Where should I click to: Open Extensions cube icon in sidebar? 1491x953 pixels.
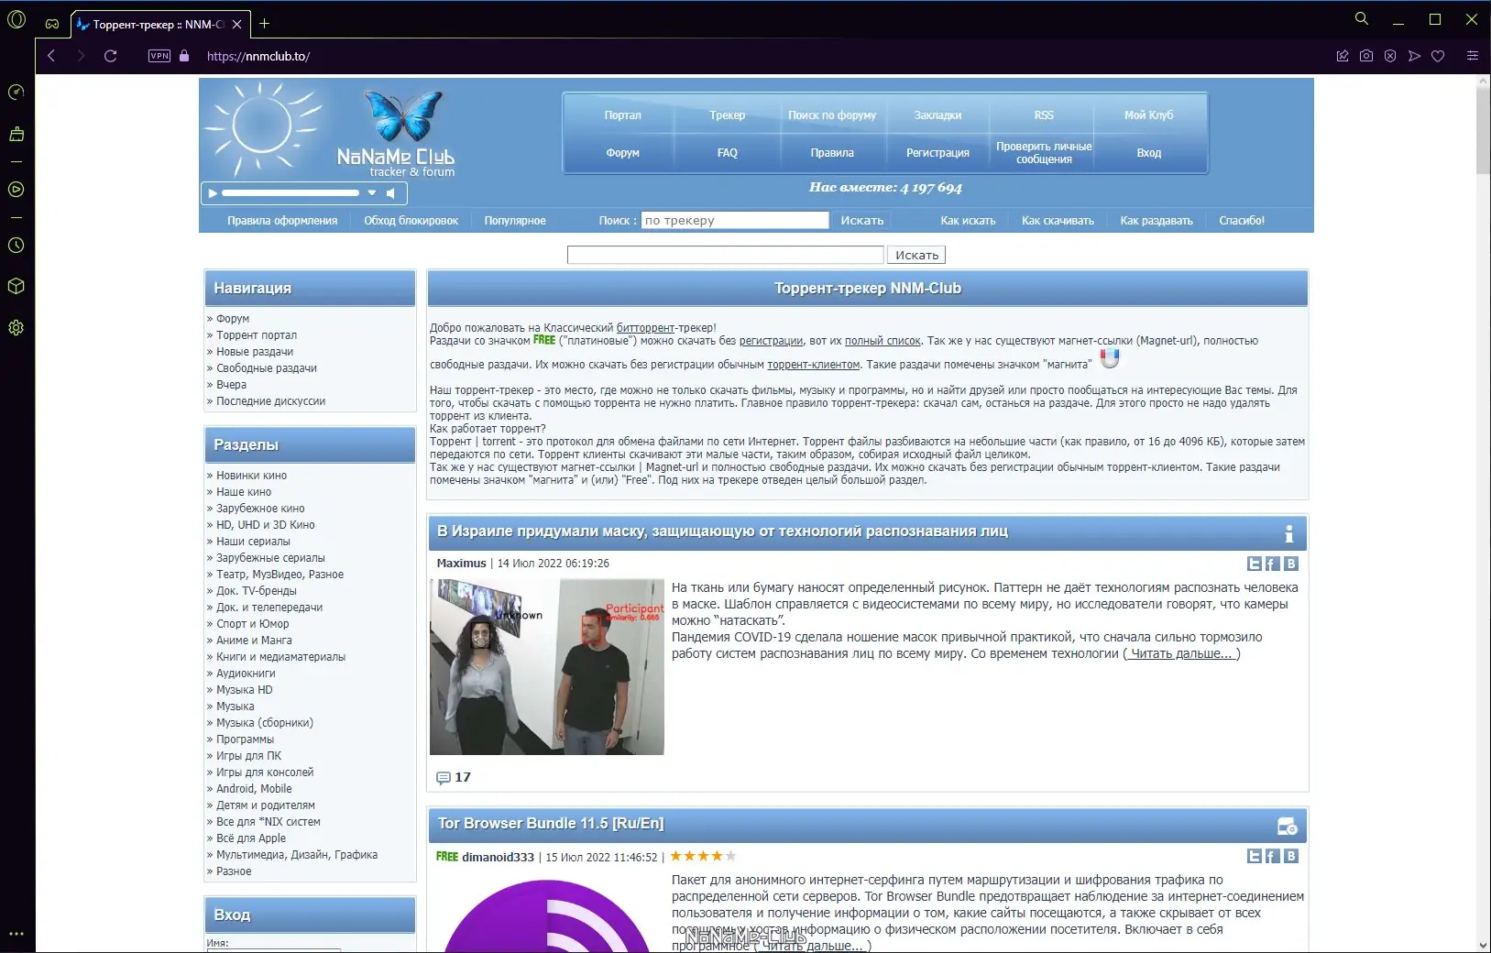[16, 286]
